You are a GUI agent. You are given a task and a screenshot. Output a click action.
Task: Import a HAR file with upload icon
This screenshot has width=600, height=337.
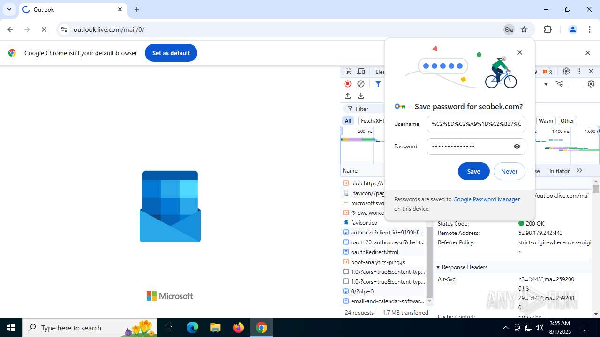(x=347, y=95)
